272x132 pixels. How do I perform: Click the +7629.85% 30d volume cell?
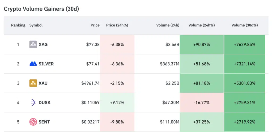[245, 44]
